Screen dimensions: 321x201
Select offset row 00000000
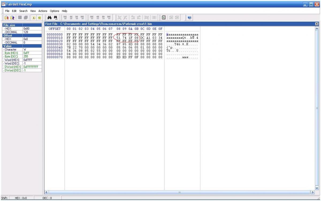55,35
